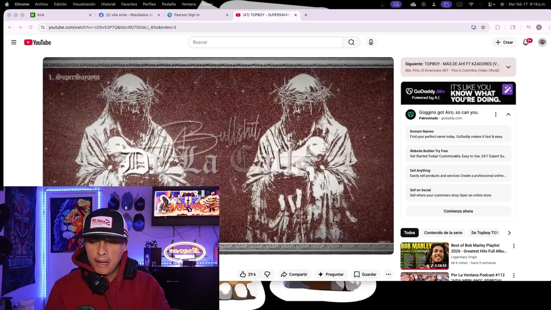This screenshot has height=310, width=551.
Task: Open the YouTube hamburger guide menu
Action: click(14, 42)
